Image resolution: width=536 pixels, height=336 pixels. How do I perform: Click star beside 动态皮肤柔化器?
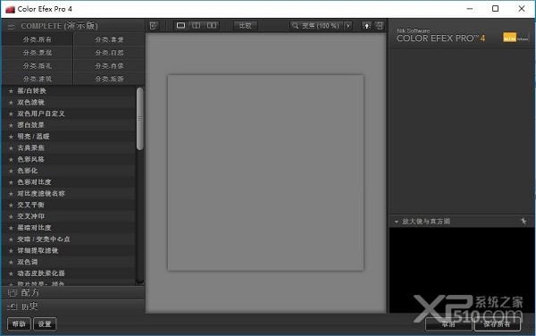(11, 273)
